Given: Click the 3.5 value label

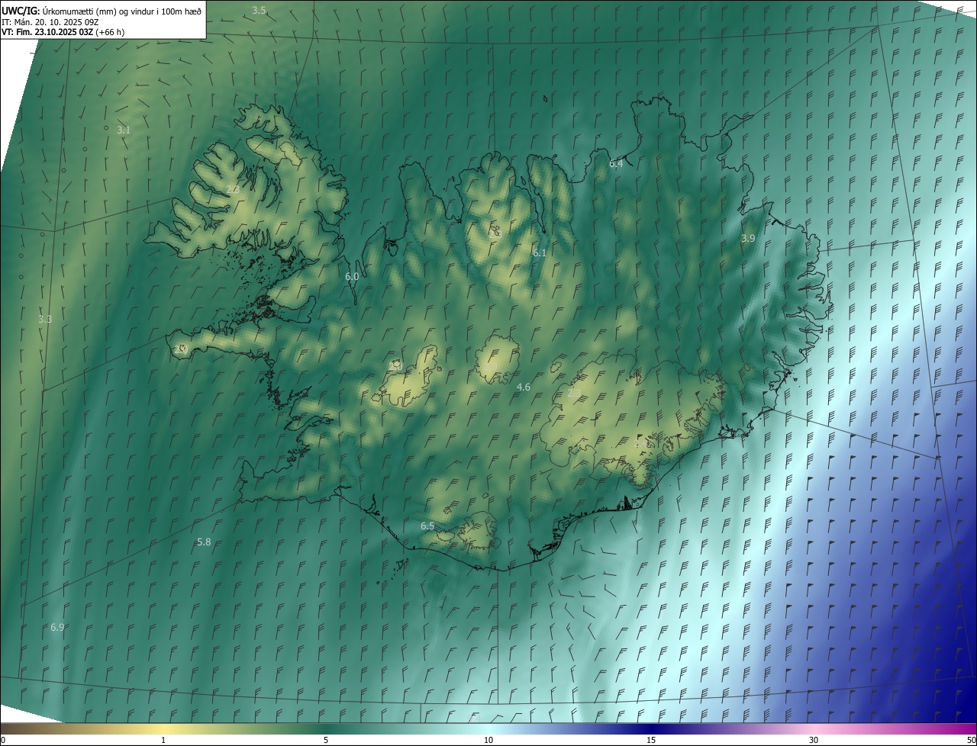Looking at the screenshot, I should (260, 11).
